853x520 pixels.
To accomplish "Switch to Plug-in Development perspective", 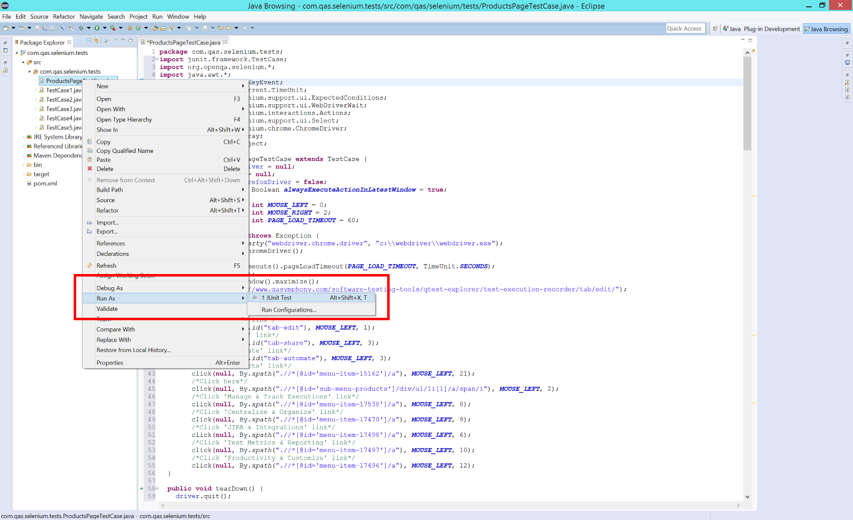I will [x=771, y=29].
